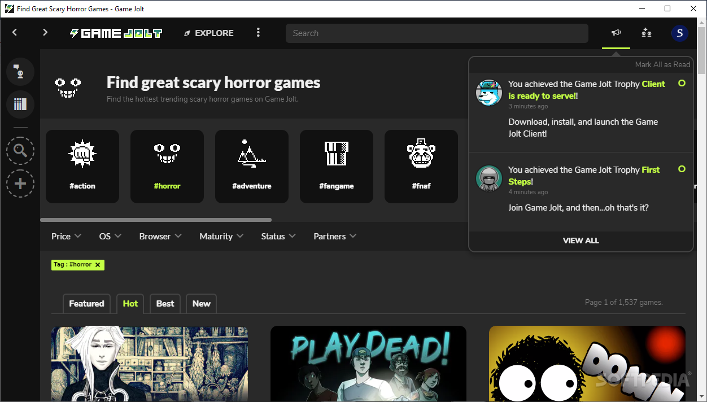Image resolution: width=707 pixels, height=402 pixels.
Task: Toggle read marker on First Steps notification
Action: (682, 169)
